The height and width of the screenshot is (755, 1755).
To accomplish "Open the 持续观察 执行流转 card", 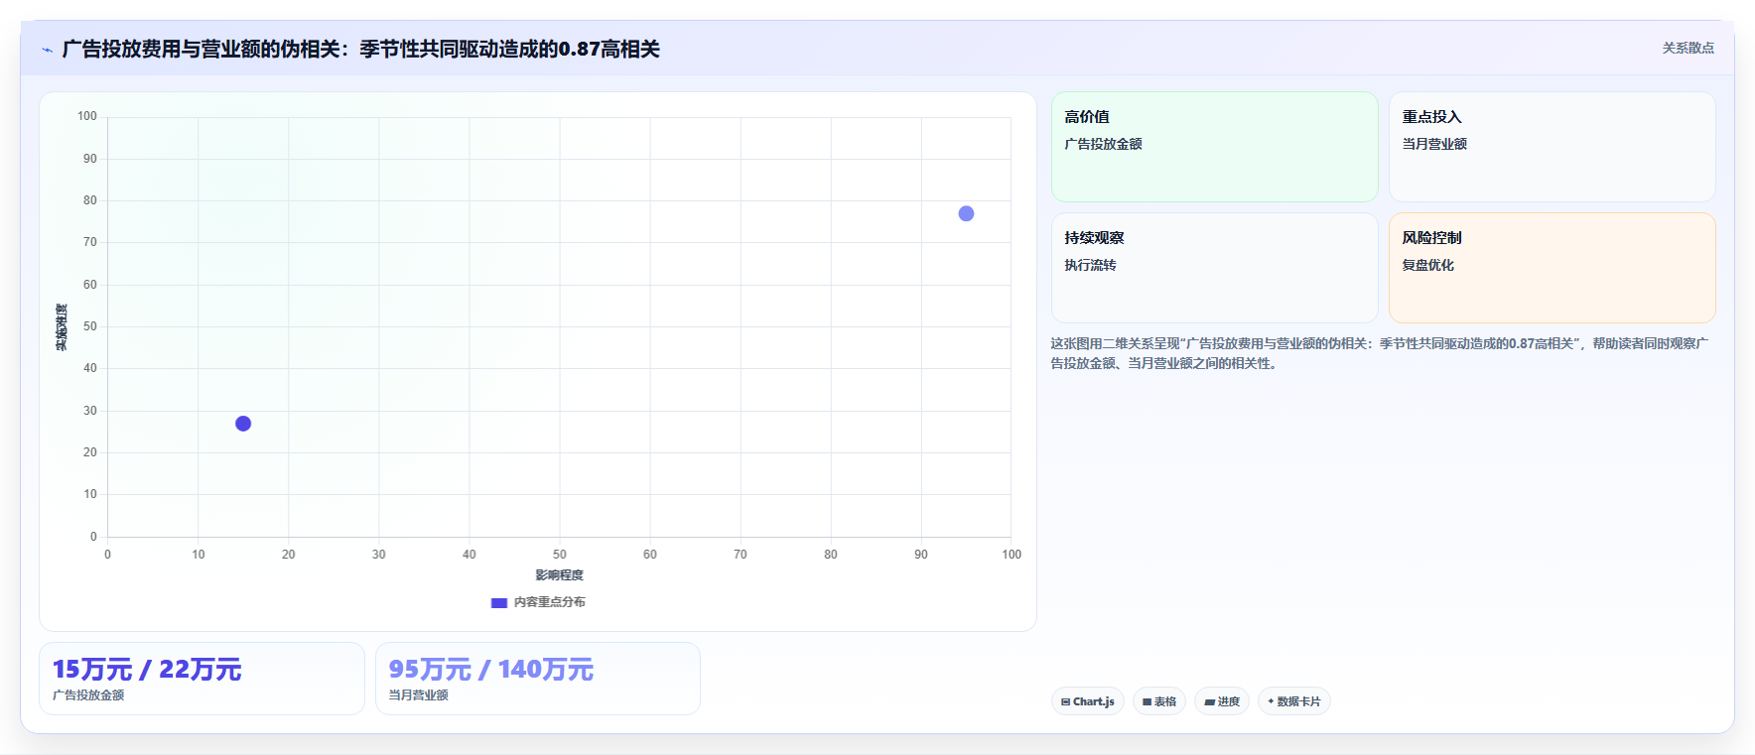I will point(1214,268).
